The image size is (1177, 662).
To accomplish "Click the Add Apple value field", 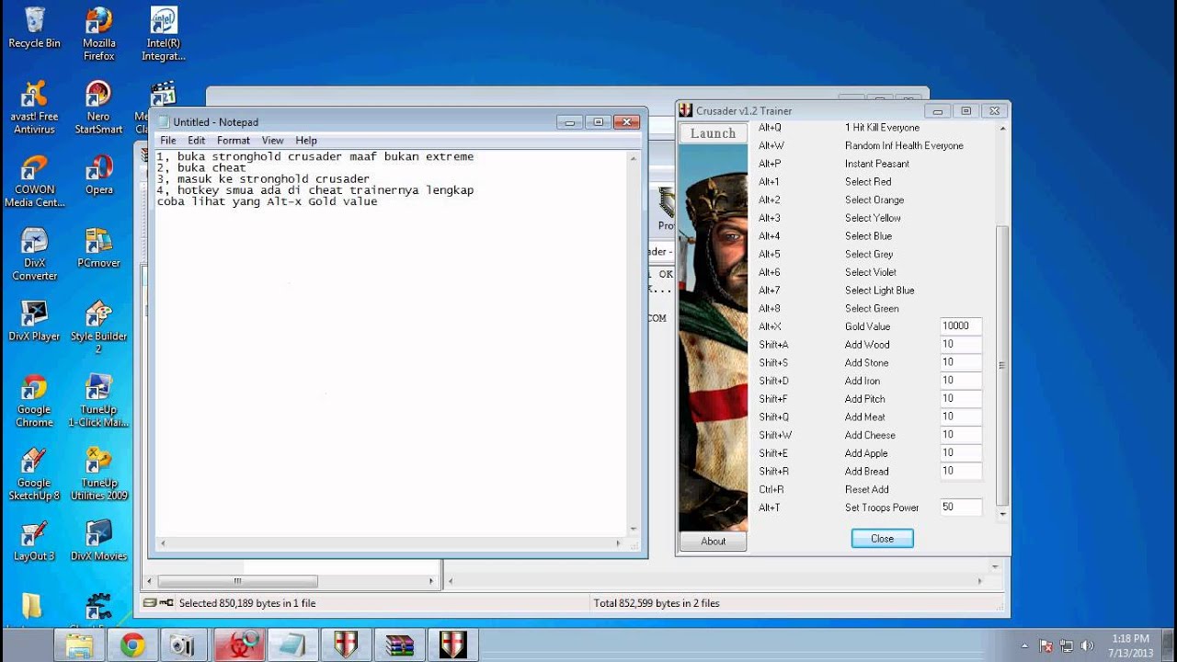I will click(x=961, y=452).
